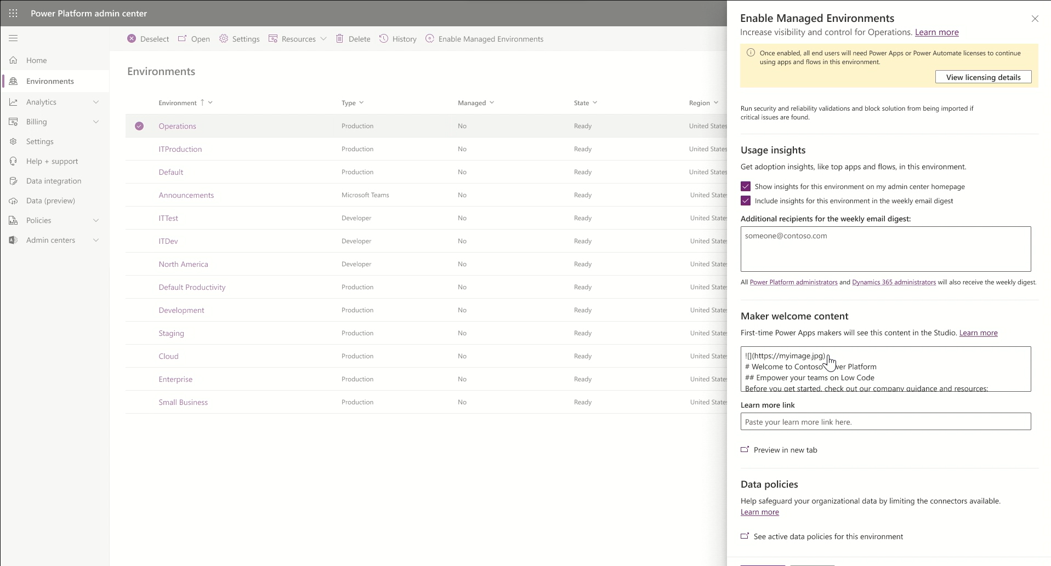Open the app launcher waffle icon
Screen dimensions: 1051x566
pyautogui.click(x=13, y=13)
